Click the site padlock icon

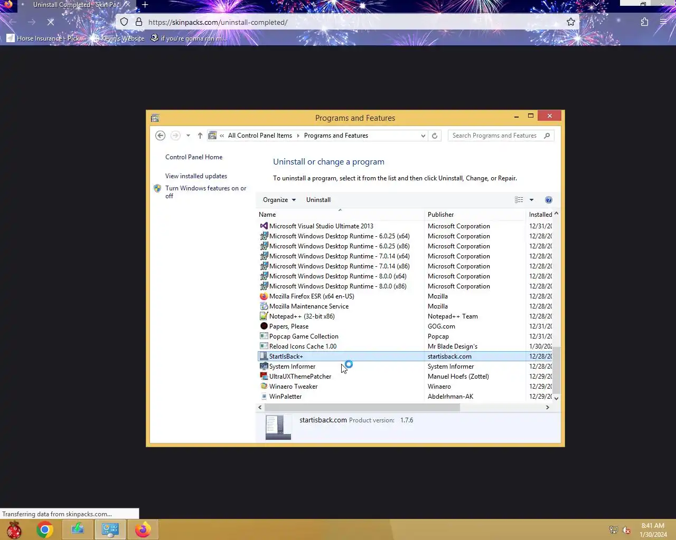click(x=139, y=22)
